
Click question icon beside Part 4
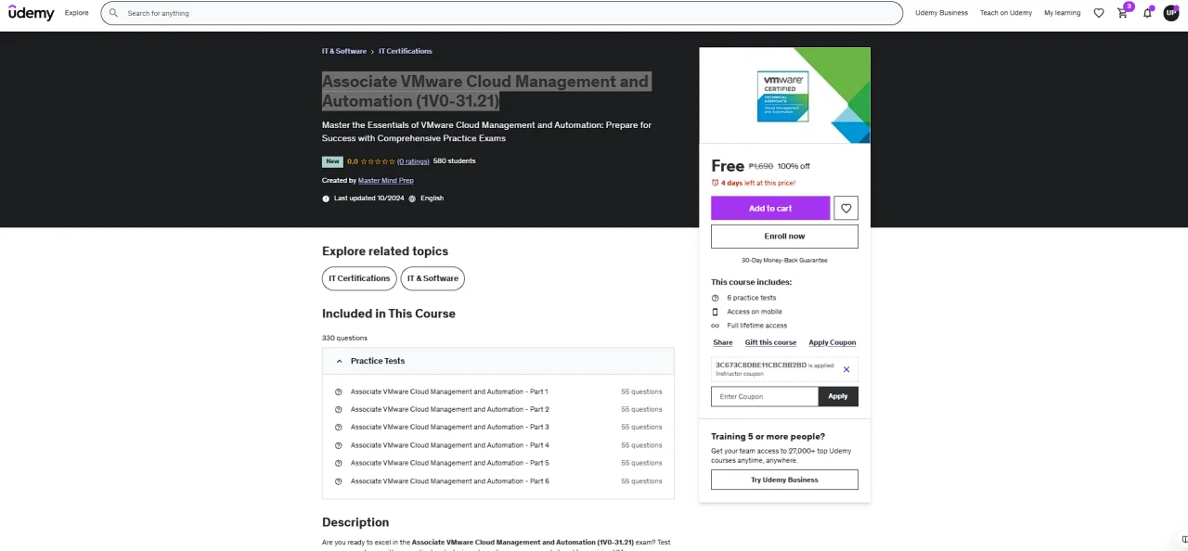(339, 445)
